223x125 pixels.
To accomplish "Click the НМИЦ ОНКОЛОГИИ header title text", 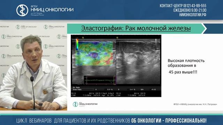I will pyautogui.click(x=52, y=10).
